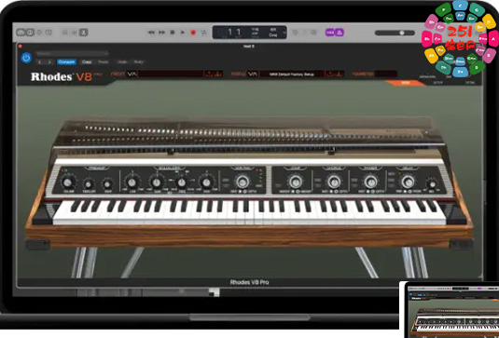Click the Comp section large knob
The image size is (499, 338).
296,182
